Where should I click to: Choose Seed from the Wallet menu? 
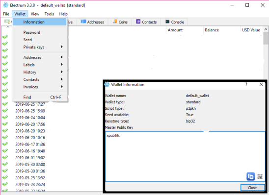[x=40, y=40]
